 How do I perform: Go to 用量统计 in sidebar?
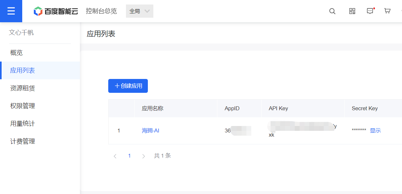coord(23,124)
